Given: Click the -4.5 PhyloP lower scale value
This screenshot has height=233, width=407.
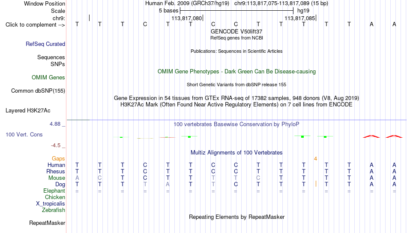Looking at the screenshot, I should 56,145.
